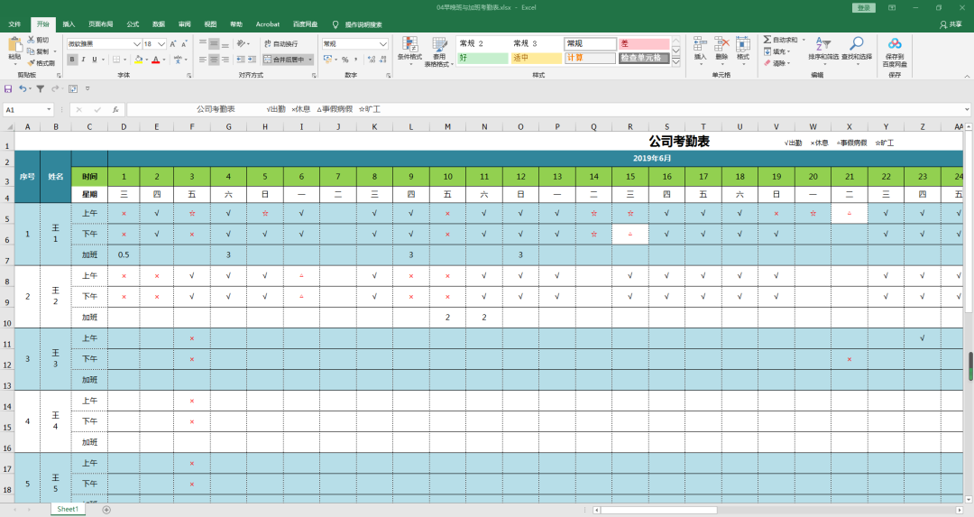Screen dimensions: 974x517
Task: Open Conditional Formatting (条件格式)
Action: (409, 49)
